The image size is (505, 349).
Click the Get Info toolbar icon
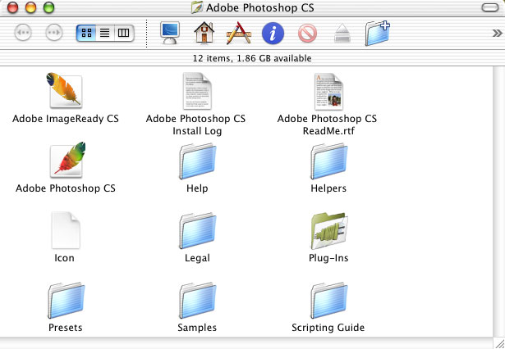coord(273,34)
